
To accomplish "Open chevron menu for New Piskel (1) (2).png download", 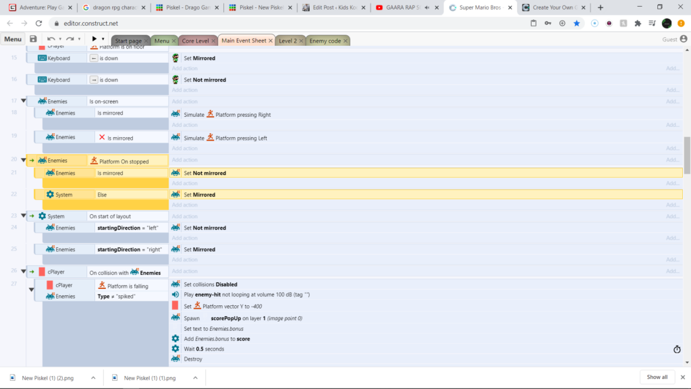I will tap(93, 378).
